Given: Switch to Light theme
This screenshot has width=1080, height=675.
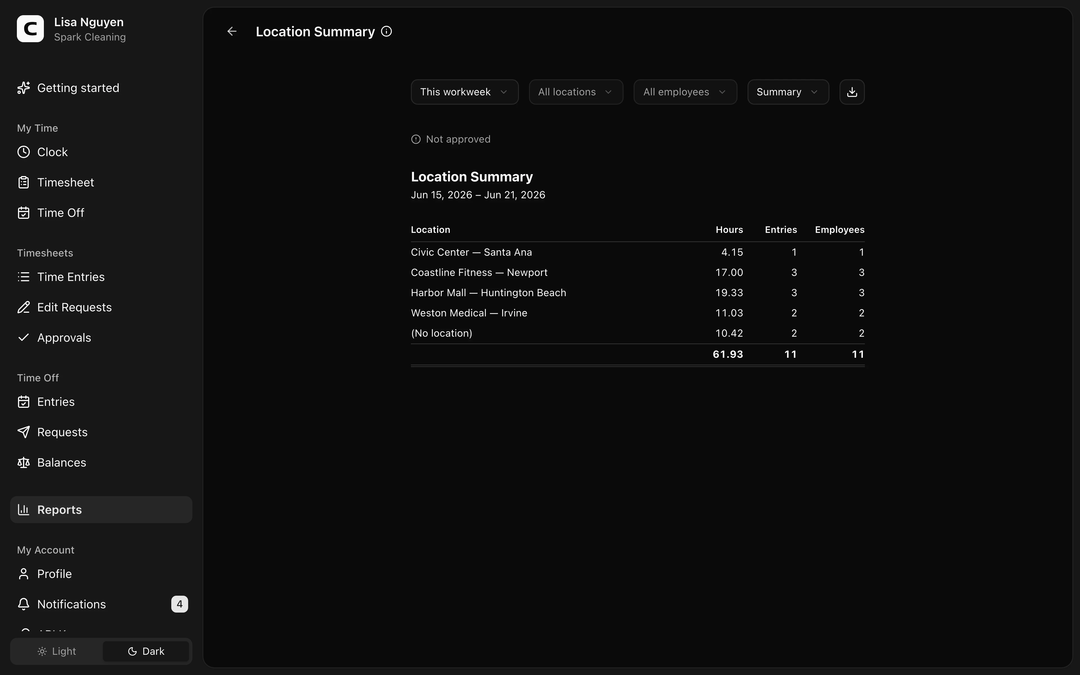Looking at the screenshot, I should (57, 651).
